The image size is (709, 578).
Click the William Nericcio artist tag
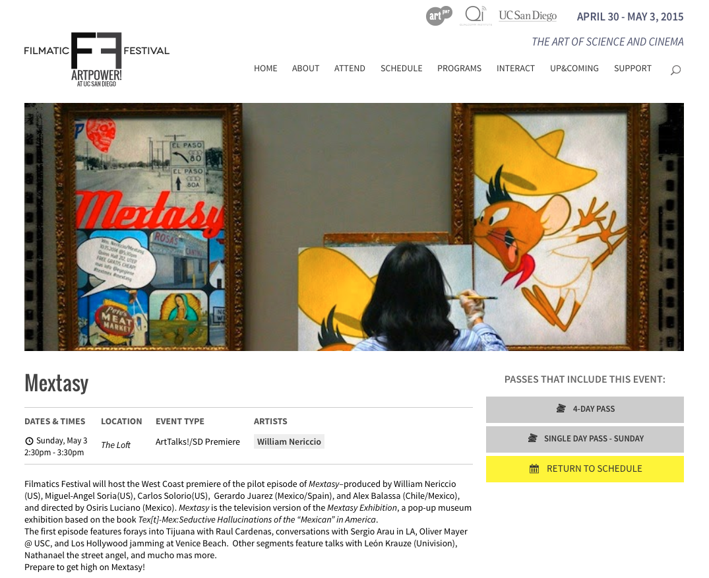click(289, 442)
